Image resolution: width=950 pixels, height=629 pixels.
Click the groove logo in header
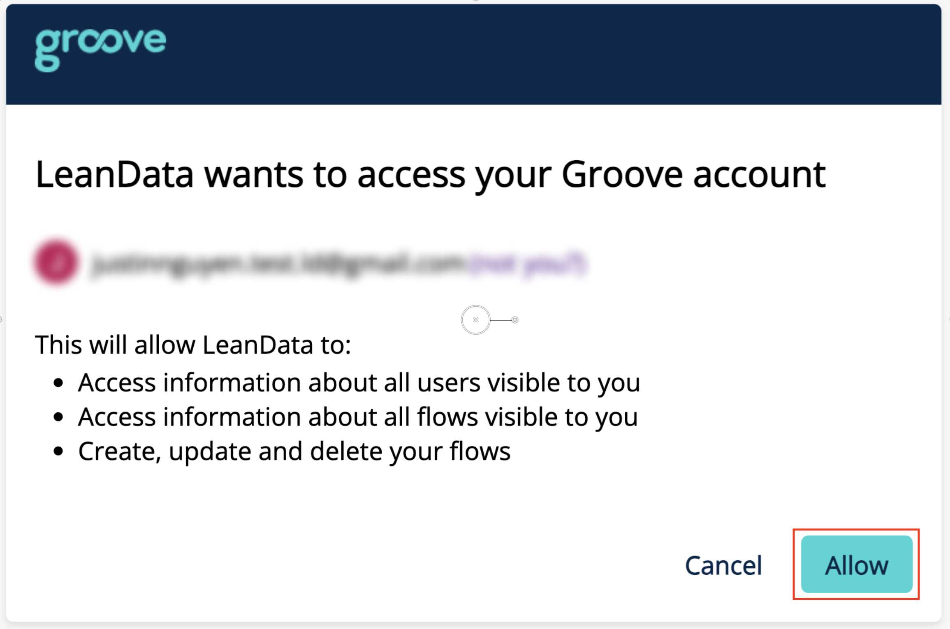pos(100,50)
